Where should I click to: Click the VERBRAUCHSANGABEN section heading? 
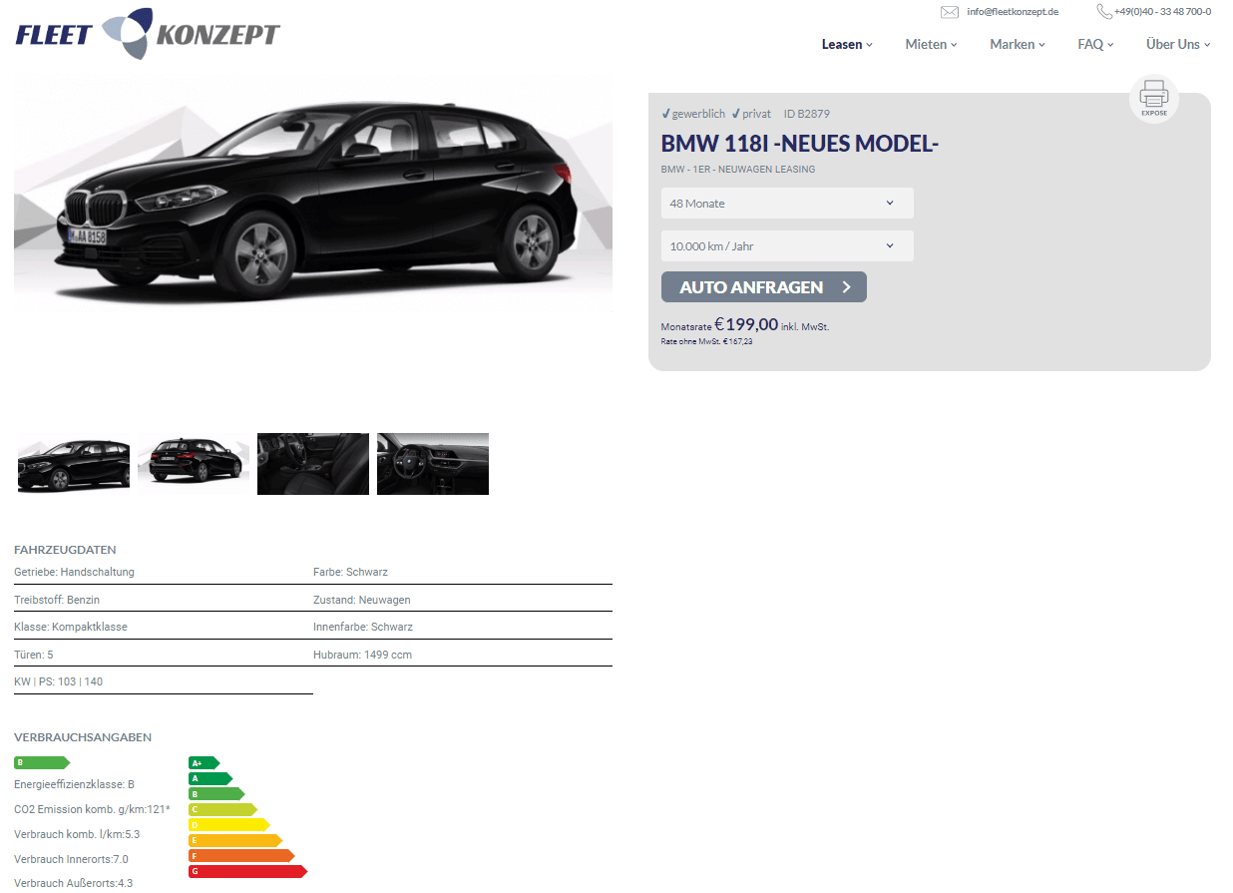point(83,737)
